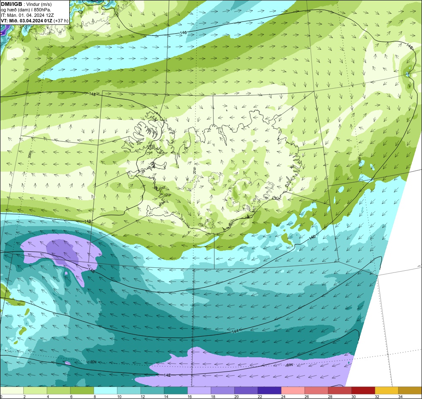Click the 20W meridian label over Iceland
The height and width of the screenshot is (399, 422).
pyautogui.click(x=194, y=170)
